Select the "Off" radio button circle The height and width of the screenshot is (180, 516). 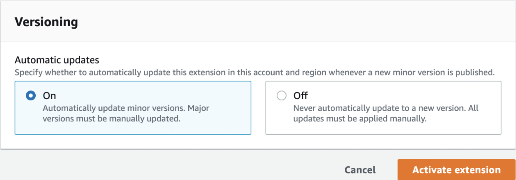click(282, 96)
